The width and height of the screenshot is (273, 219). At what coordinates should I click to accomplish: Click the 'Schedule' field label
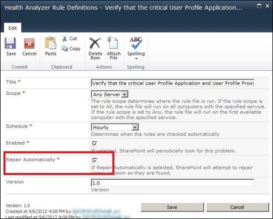click(17, 126)
